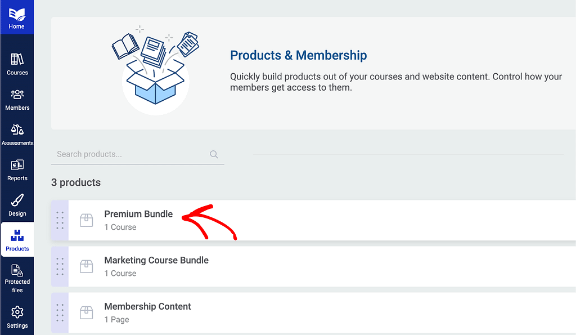Click the search magnifier icon
Viewport: 576px width, 335px height.
click(x=214, y=154)
